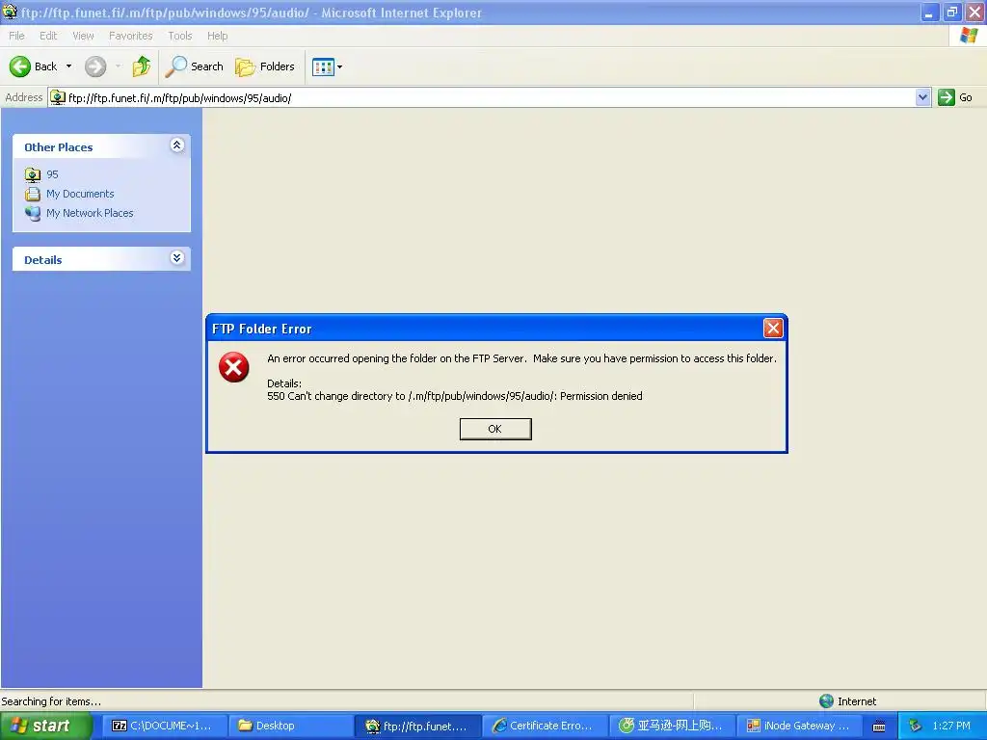Expand the Details panel
The image size is (987, 740).
tap(177, 258)
